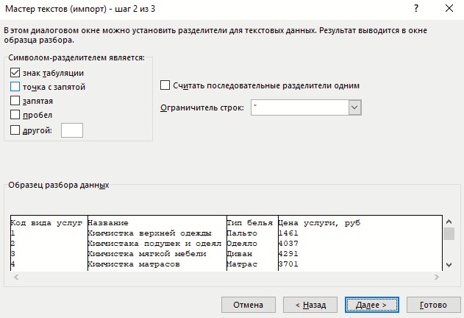The height and width of the screenshot is (318, 464).
Task: Click the custom delimiter input box
Action: click(72, 130)
